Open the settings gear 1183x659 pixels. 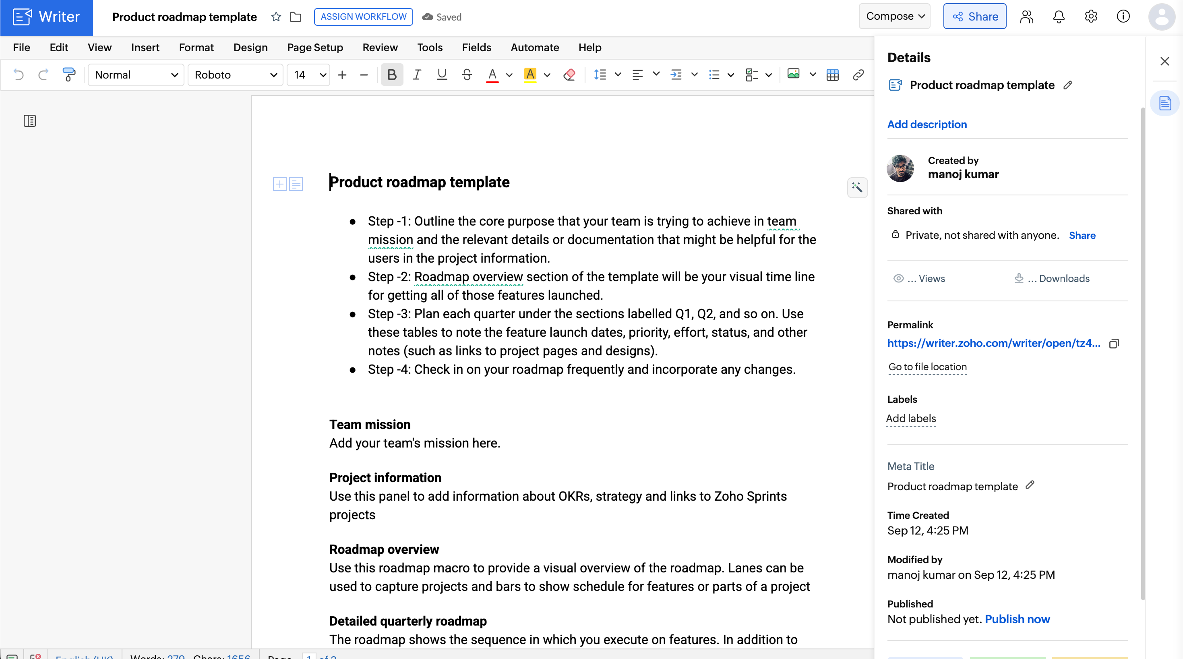tap(1091, 17)
